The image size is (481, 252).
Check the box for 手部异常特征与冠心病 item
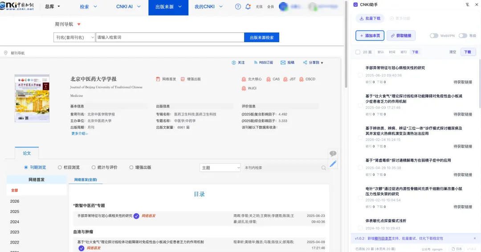(360, 75)
